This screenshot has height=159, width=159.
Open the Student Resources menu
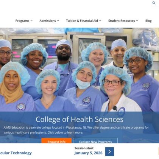[x=122, y=21]
